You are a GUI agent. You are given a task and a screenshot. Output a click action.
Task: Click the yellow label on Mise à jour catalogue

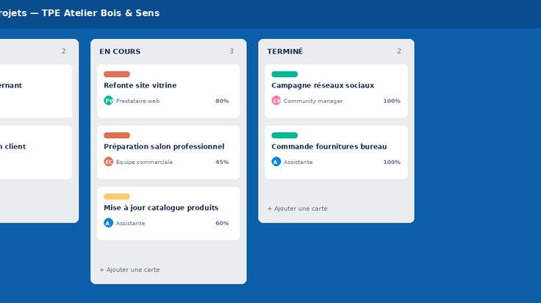tap(117, 196)
